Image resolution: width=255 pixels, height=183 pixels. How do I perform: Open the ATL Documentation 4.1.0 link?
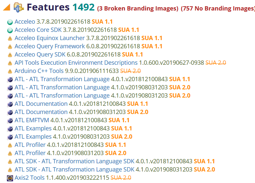pyautogui.click(x=41, y=112)
